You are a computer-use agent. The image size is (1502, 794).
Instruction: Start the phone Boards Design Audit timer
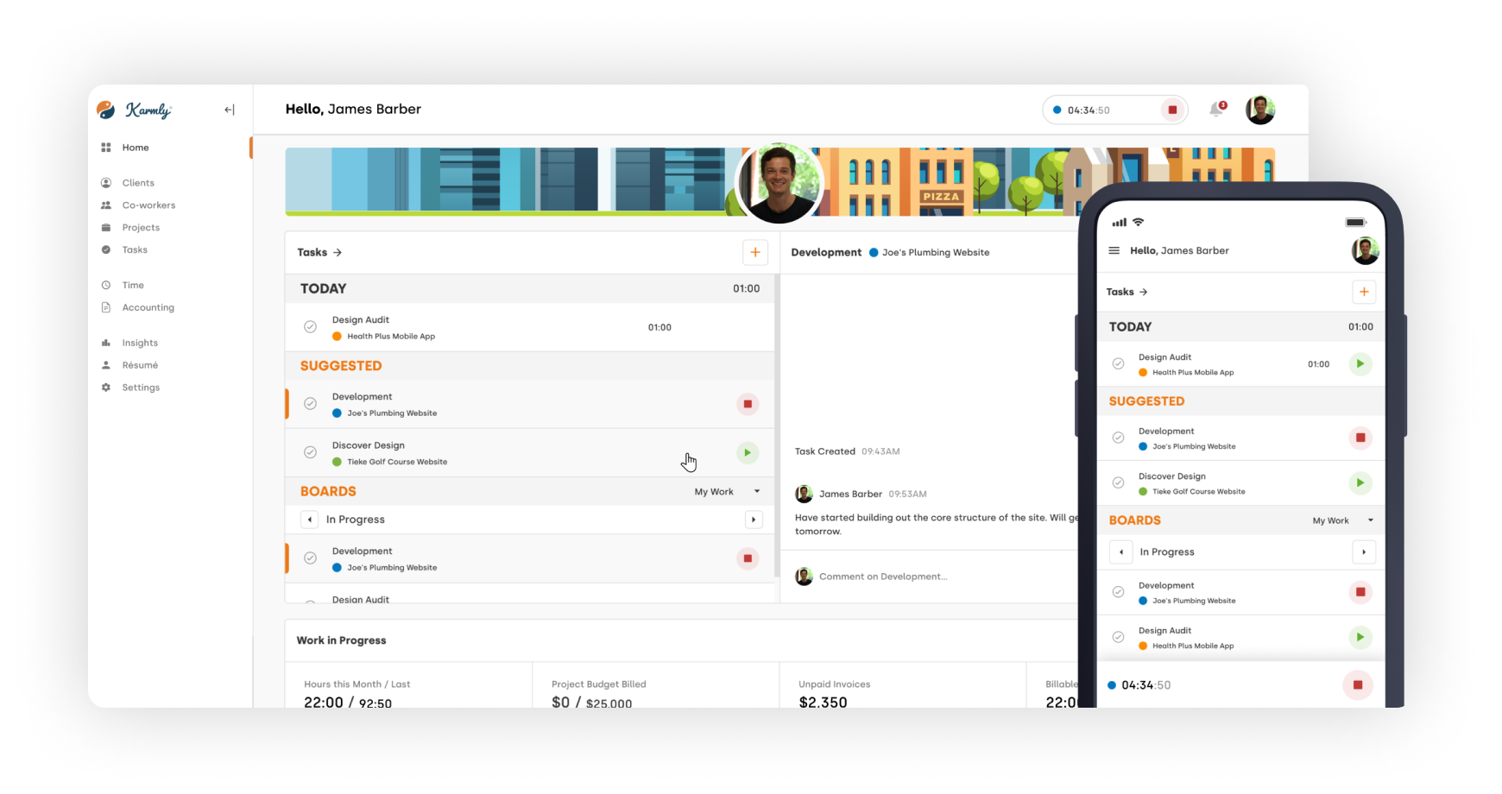tap(1360, 637)
